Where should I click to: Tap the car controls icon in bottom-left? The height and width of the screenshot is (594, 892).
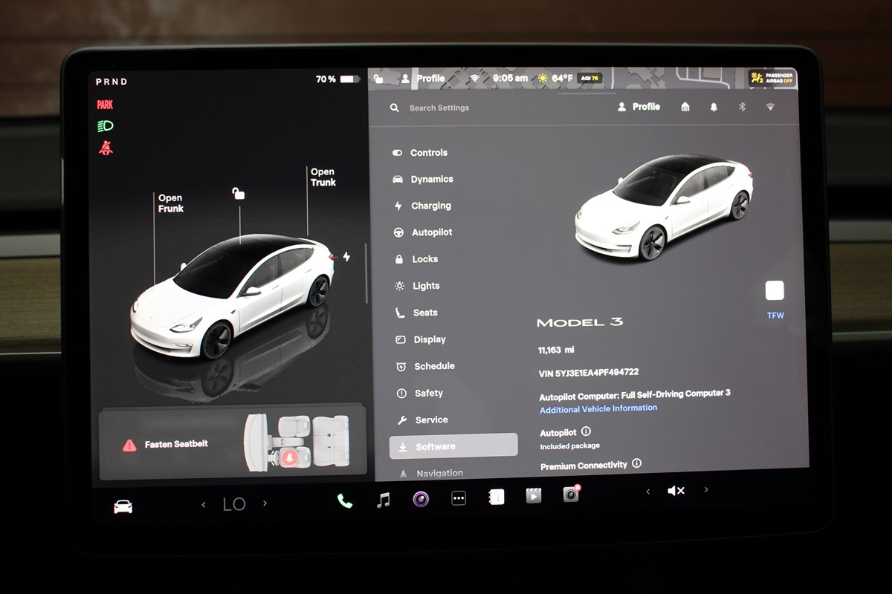(123, 506)
